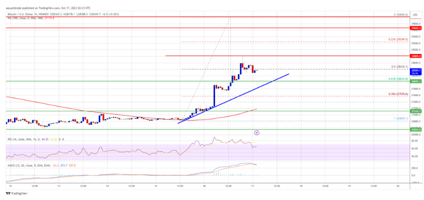This screenshot has height=200, width=424.
Task: Click the date 19 on time axis
Action: [349, 186]
